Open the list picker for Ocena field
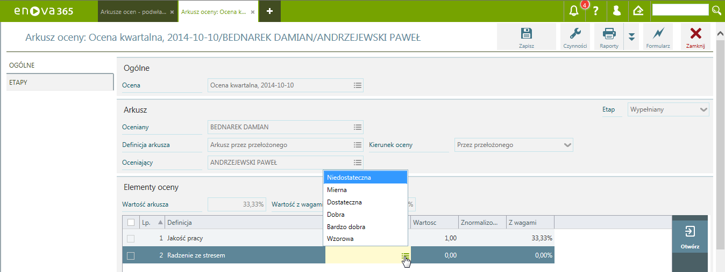Image resolution: width=725 pixels, height=272 pixels. pyautogui.click(x=358, y=85)
